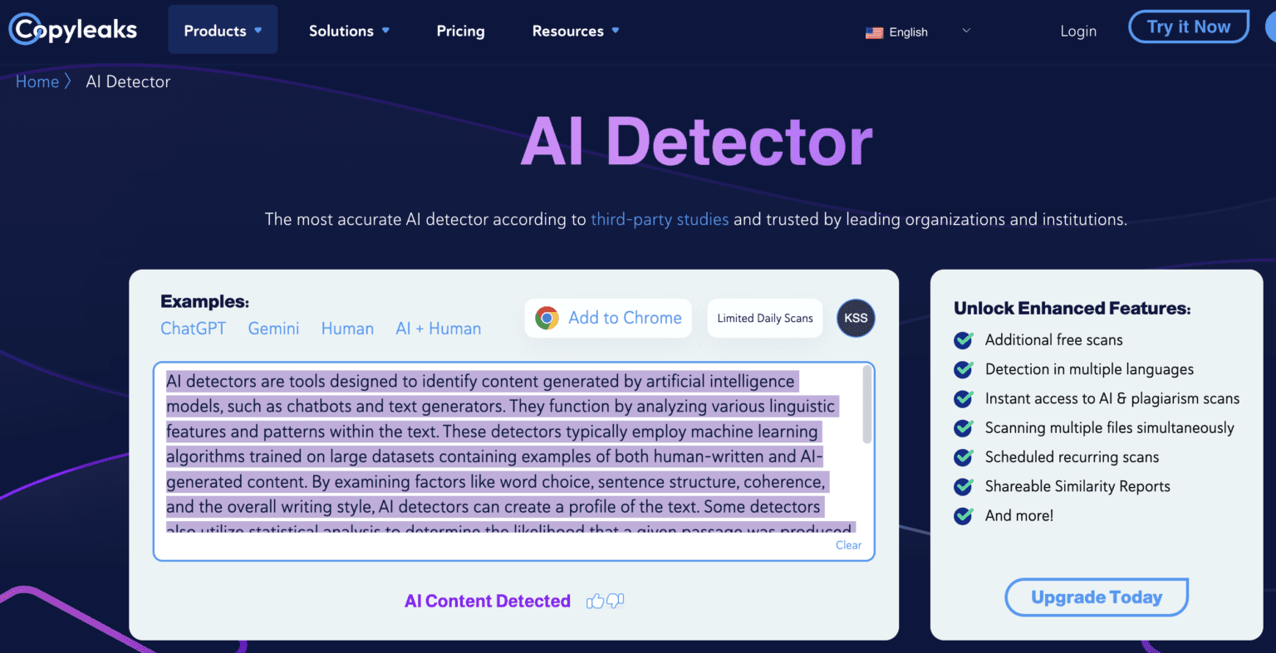Open the third-party studies link
The height and width of the screenshot is (653, 1276).
[660, 219]
